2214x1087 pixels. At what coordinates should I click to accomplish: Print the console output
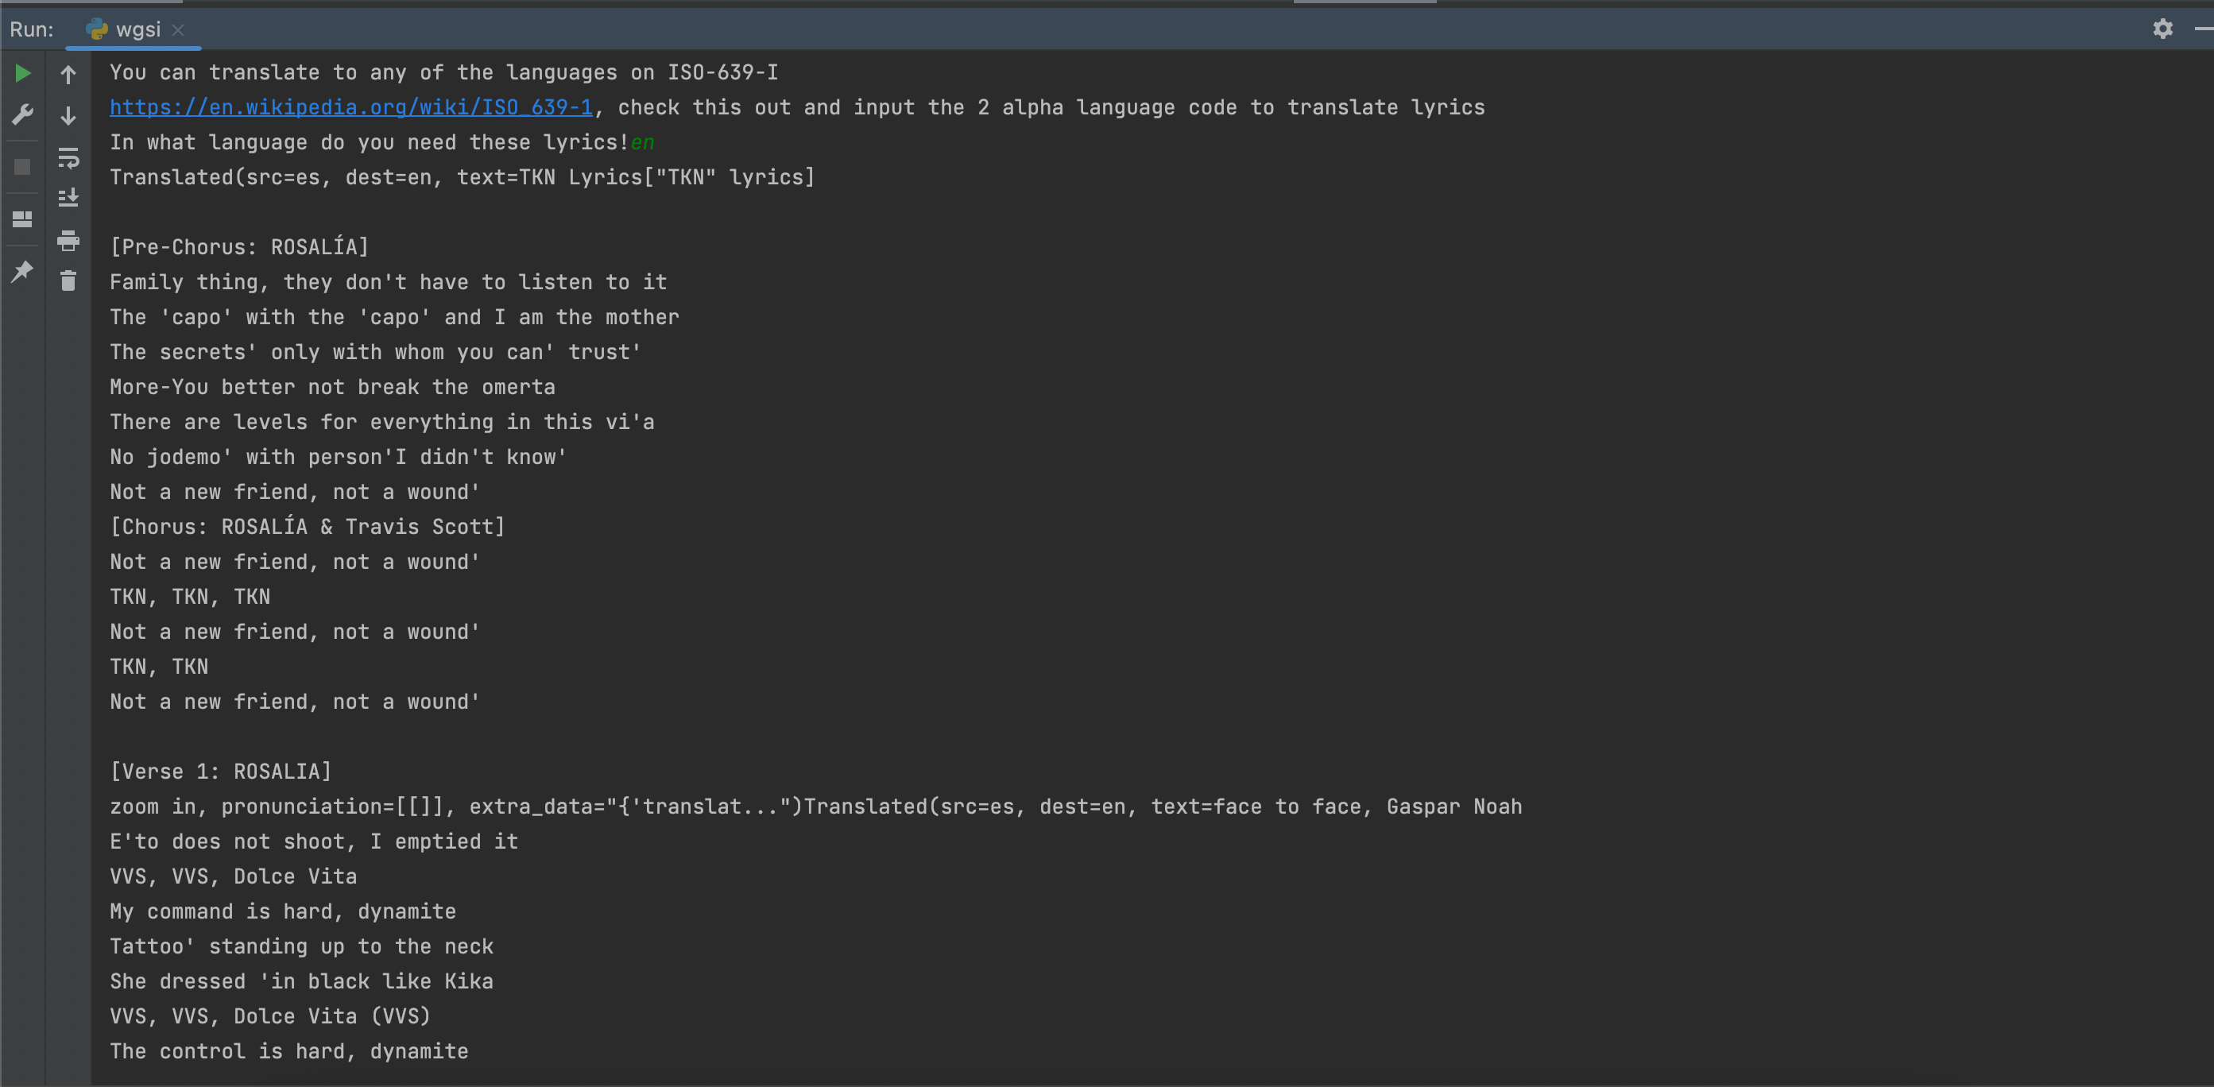69,241
